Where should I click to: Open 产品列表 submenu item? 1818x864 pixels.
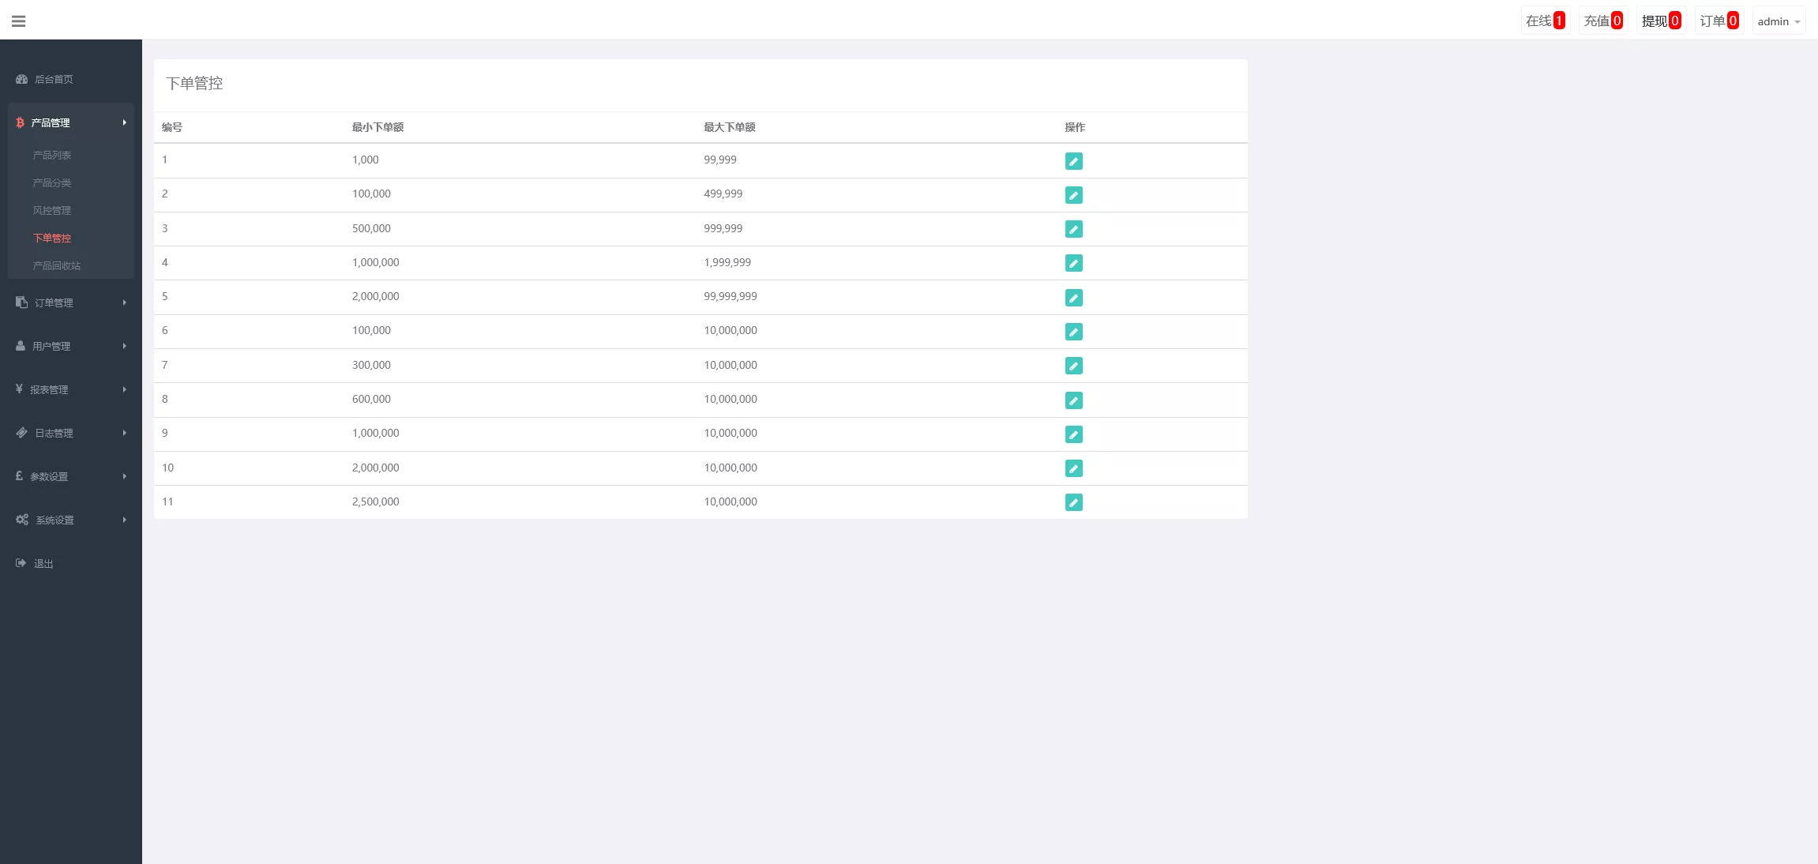52,156
